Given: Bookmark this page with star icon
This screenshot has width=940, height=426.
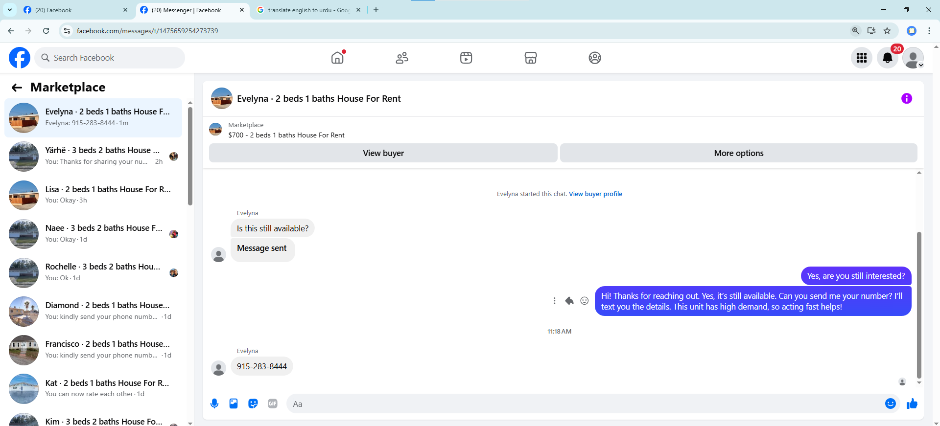Looking at the screenshot, I should (887, 31).
